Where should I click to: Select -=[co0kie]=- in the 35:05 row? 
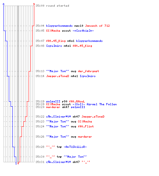pos(83,31)
